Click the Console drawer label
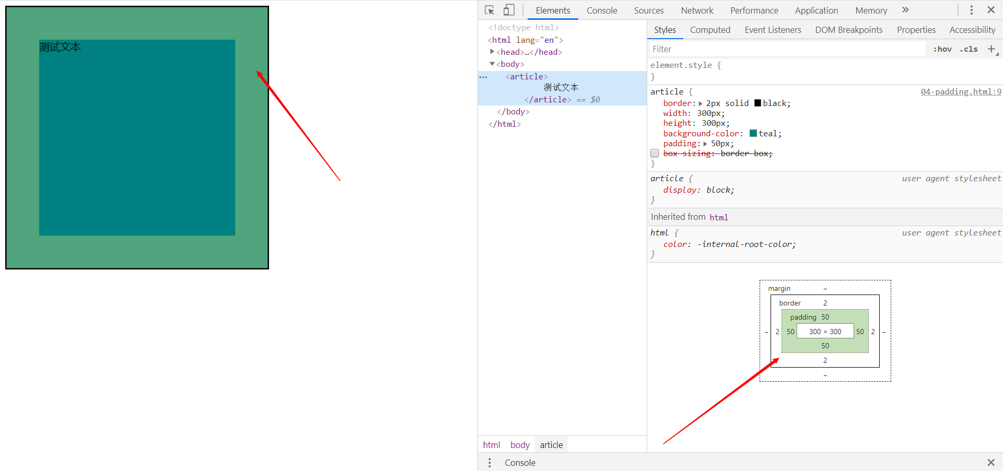This screenshot has width=1003, height=471. pos(520,463)
